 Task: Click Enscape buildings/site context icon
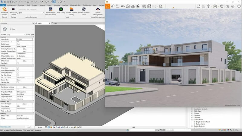[133, 6]
